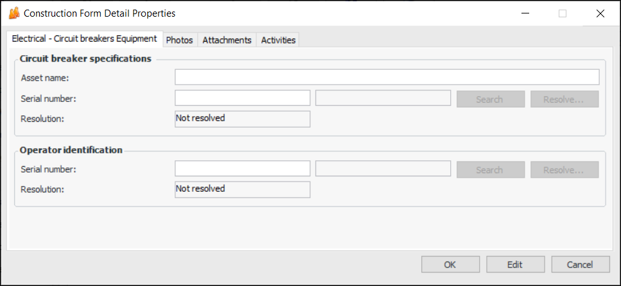This screenshot has height=286, width=621.
Task: Click Resolve... in Circuit breaker specifications
Action: (564, 99)
